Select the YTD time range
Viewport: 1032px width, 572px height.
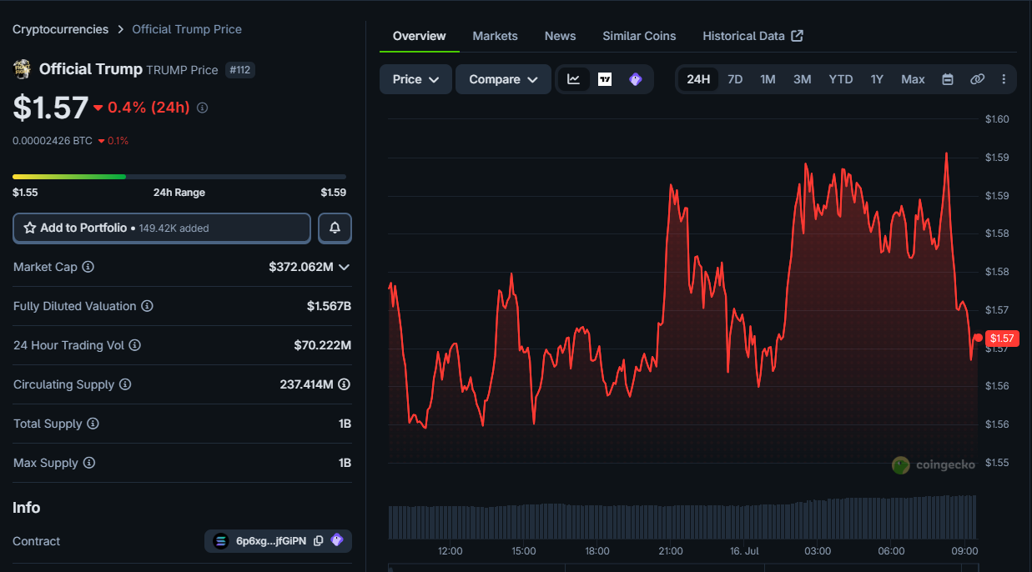coord(841,79)
